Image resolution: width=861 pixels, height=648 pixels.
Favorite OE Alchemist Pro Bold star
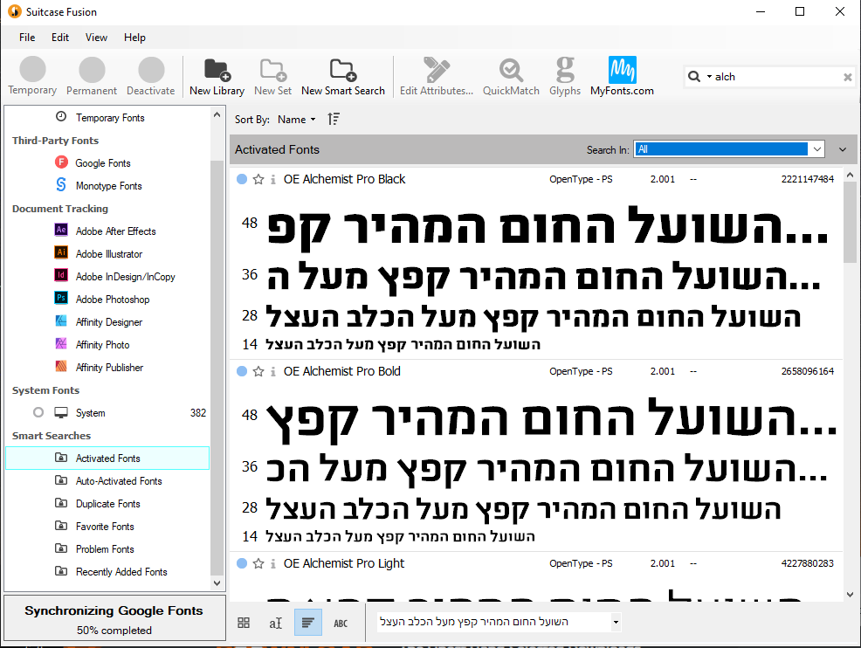pyautogui.click(x=258, y=372)
